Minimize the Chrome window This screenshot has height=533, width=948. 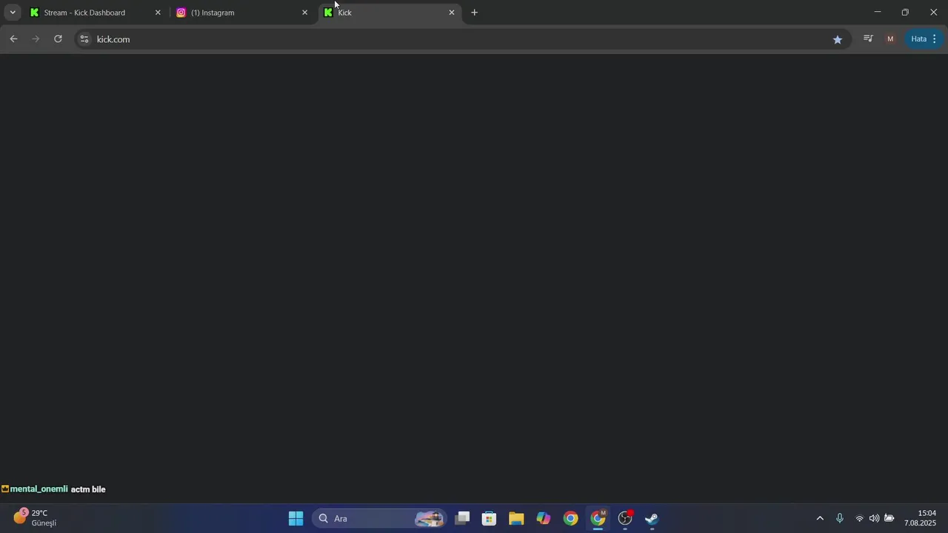pos(878,13)
